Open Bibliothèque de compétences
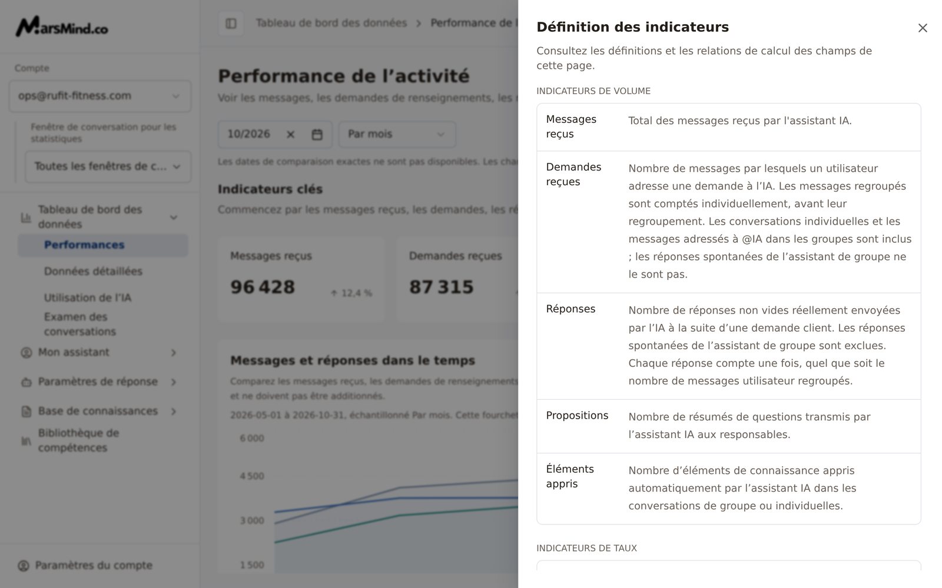Image resolution: width=942 pixels, height=588 pixels. coord(78,440)
